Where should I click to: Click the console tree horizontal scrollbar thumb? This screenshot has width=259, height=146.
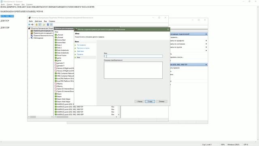pos(33,117)
